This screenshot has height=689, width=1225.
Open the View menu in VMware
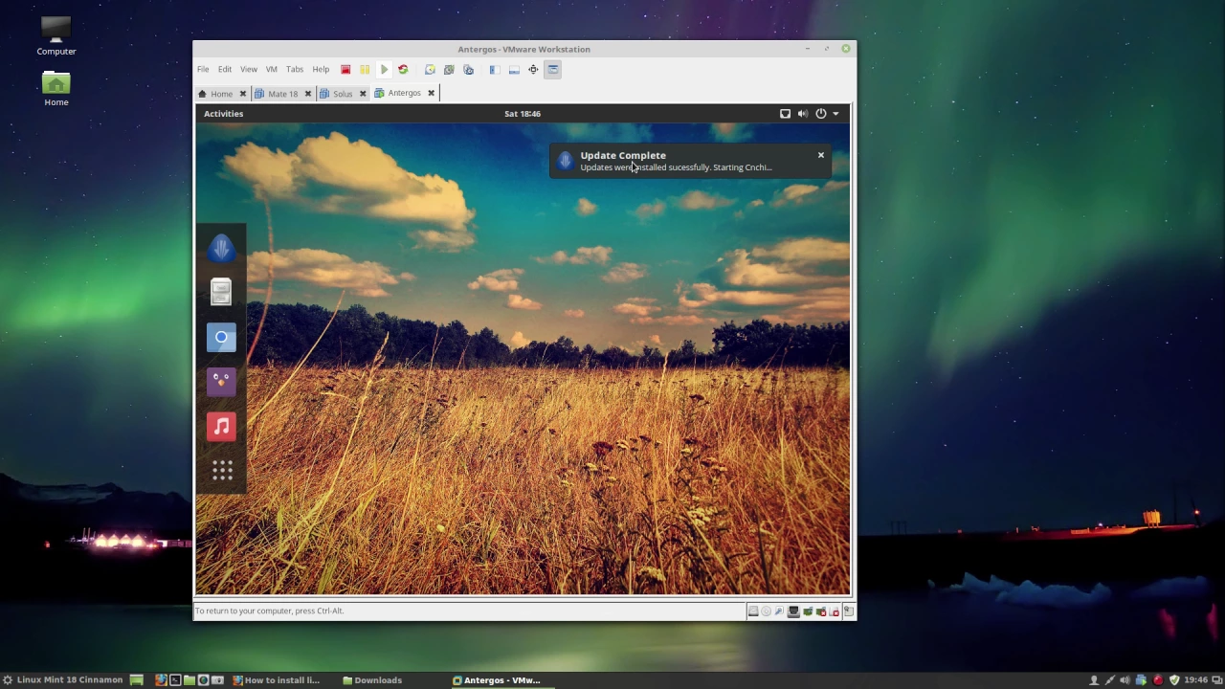[x=249, y=69]
